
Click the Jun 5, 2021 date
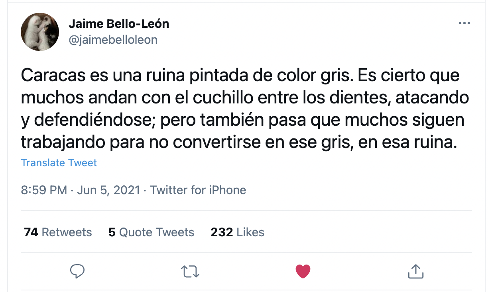pos(108,190)
